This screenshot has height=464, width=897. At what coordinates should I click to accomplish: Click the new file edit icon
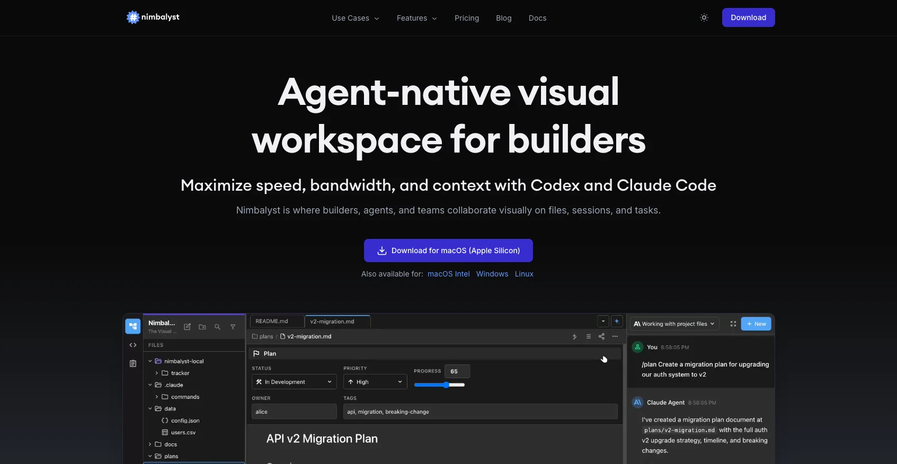(187, 327)
